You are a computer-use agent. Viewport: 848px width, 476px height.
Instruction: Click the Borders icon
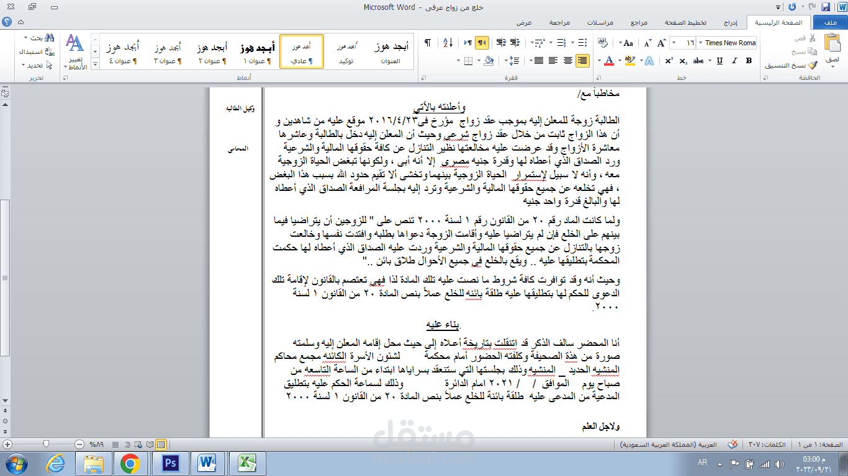click(468, 61)
